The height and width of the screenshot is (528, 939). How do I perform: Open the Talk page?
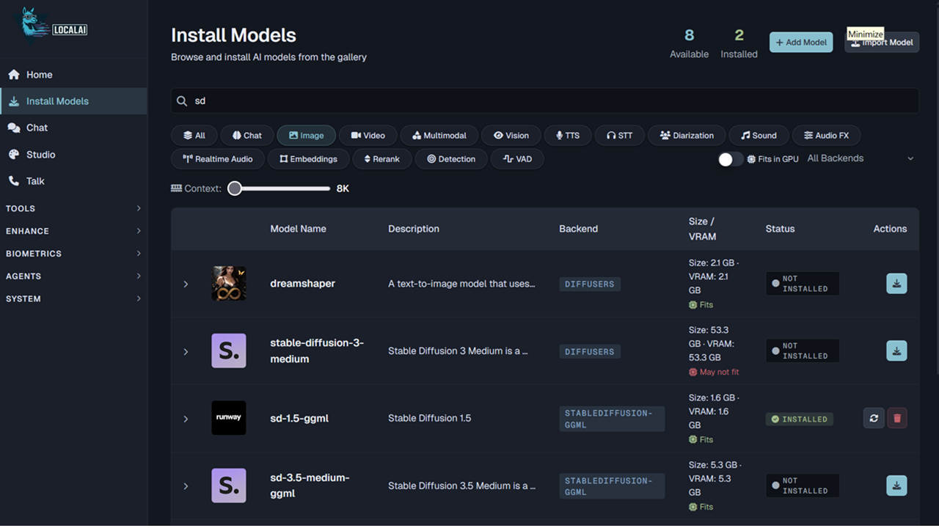coord(73,181)
